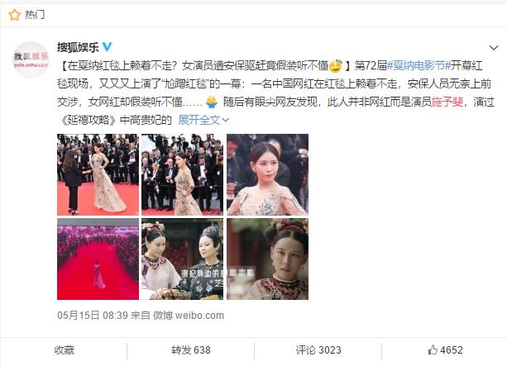The height and width of the screenshot is (366, 507).
Task: Click the 05月15日 08:39 timestamp
Action: click(x=93, y=316)
